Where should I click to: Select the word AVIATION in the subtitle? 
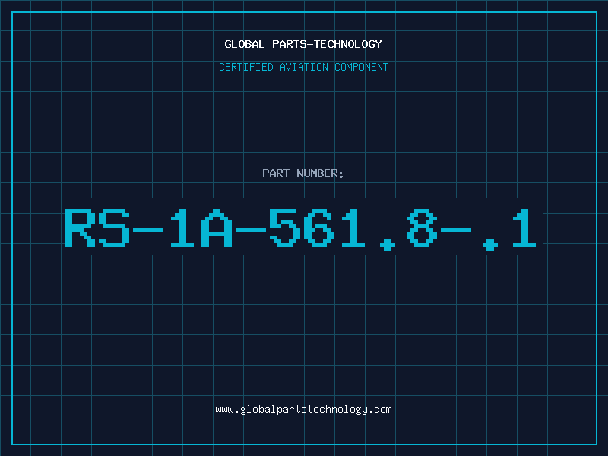(x=304, y=67)
